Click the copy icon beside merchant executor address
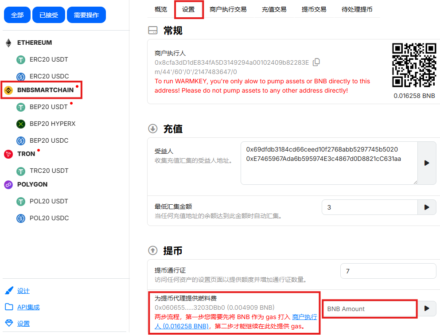The image size is (440, 335). pyautogui.click(x=316, y=62)
